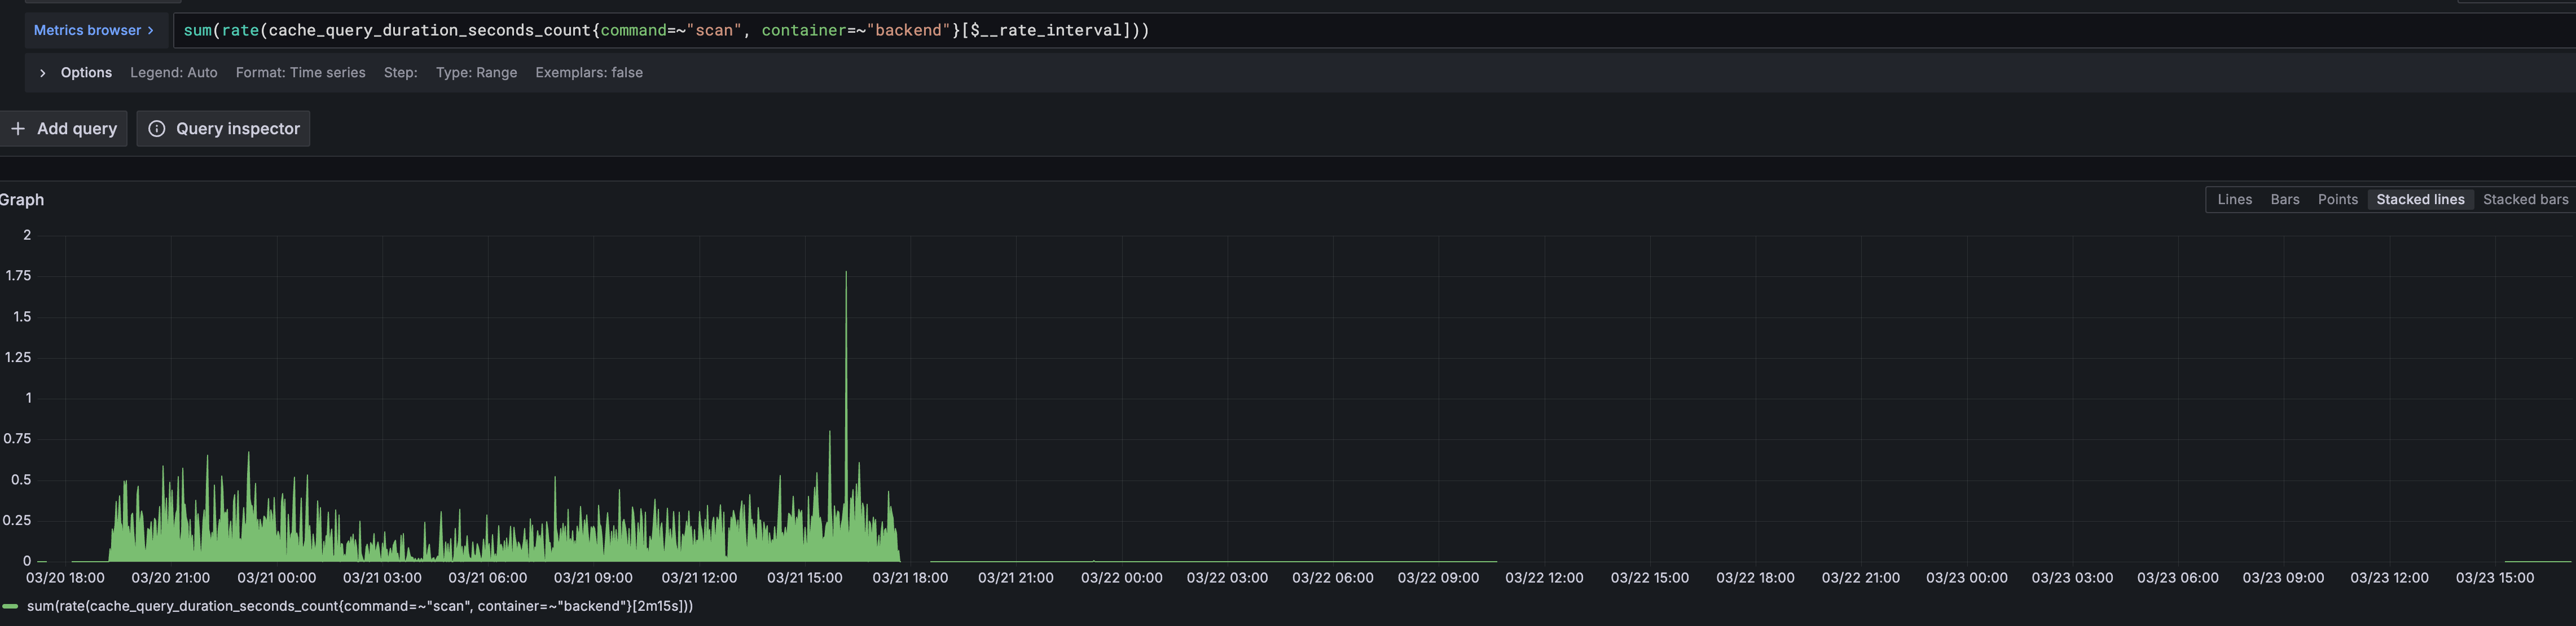Click the green legend color swatch

click(11, 607)
